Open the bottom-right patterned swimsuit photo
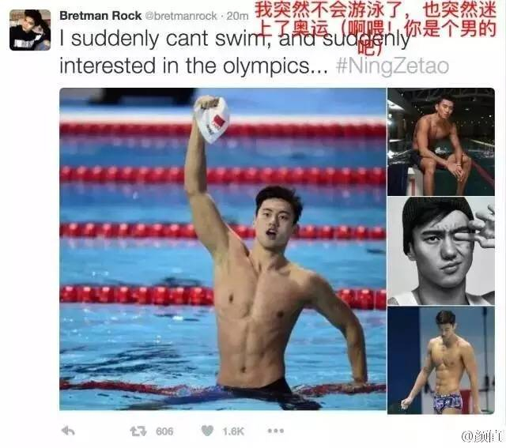506x448 pixels. pyautogui.click(x=441, y=360)
